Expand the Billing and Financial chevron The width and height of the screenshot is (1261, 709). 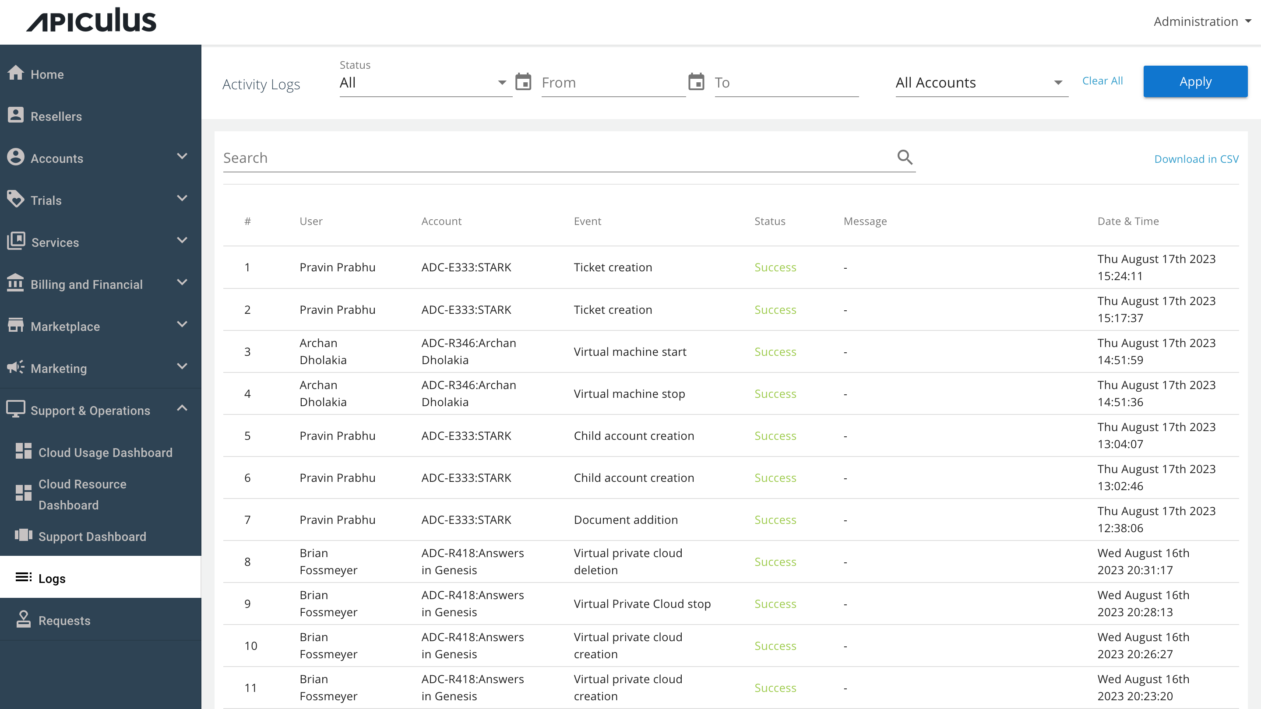click(182, 283)
